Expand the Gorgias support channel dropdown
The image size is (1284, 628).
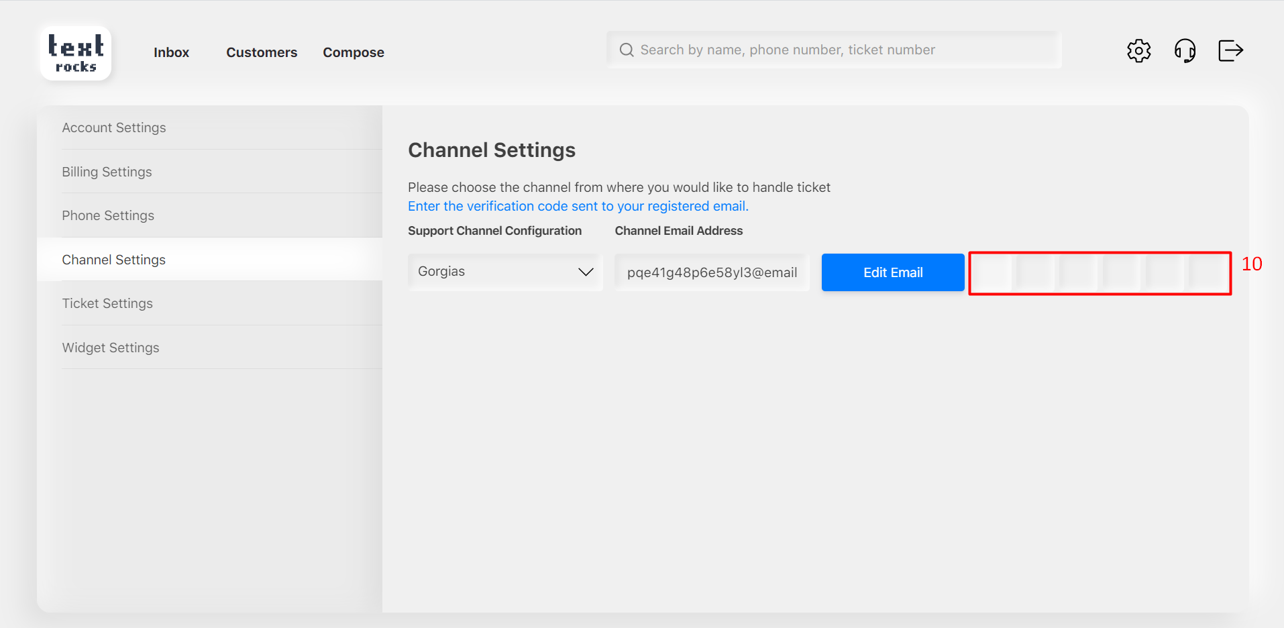click(x=506, y=272)
